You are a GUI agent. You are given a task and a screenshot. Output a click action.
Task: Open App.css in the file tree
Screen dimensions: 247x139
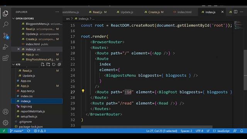[x=37, y=81]
